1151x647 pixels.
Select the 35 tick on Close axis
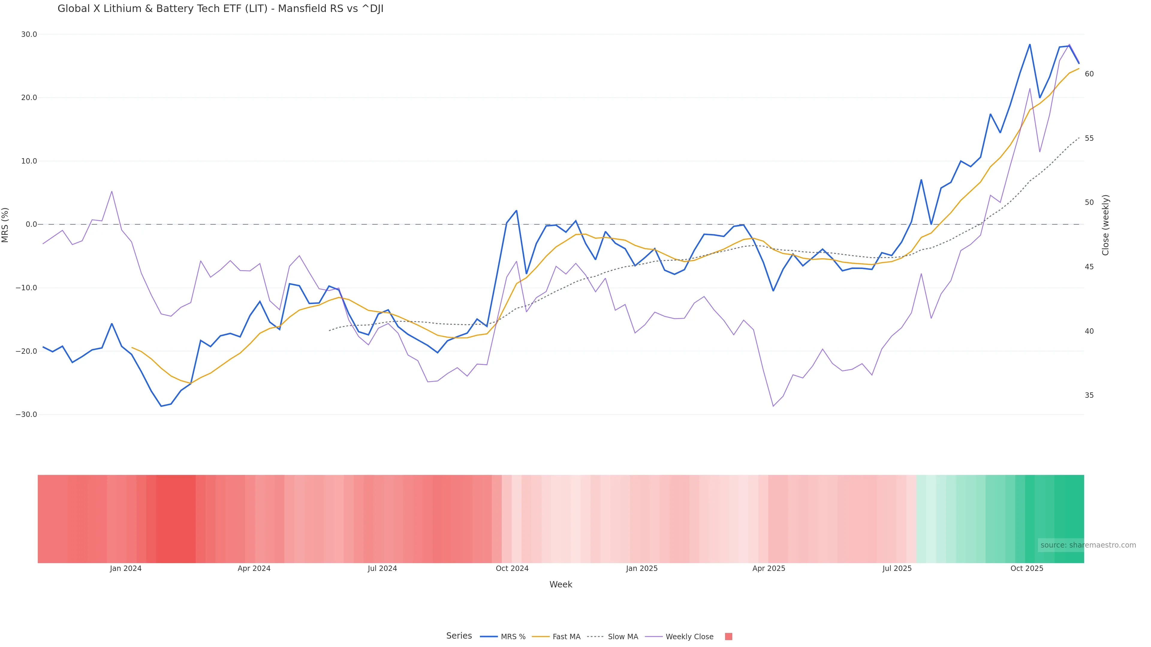[x=1089, y=396]
